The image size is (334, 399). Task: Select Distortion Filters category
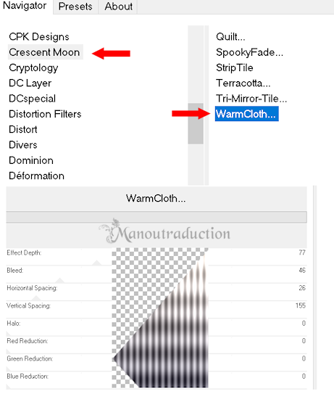coord(45,114)
